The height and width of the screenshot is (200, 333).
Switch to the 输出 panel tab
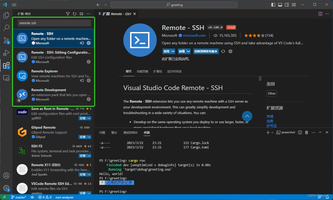114,132
